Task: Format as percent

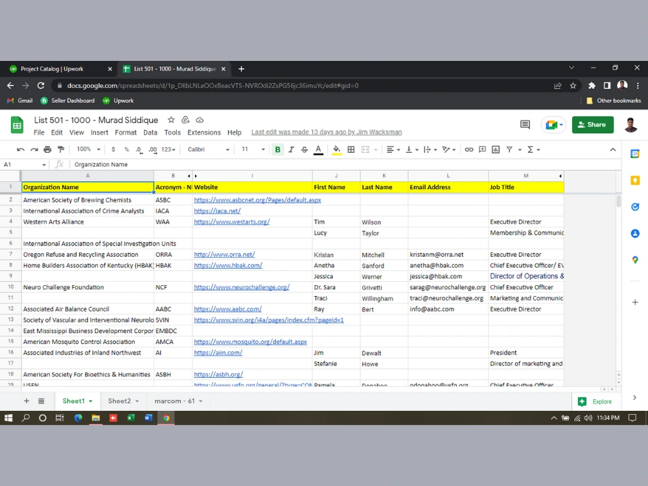Action: (x=126, y=150)
